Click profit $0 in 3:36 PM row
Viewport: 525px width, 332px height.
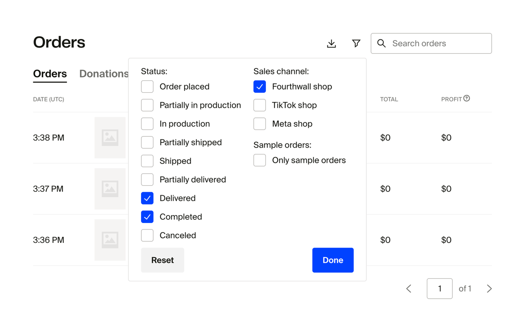coord(446,240)
